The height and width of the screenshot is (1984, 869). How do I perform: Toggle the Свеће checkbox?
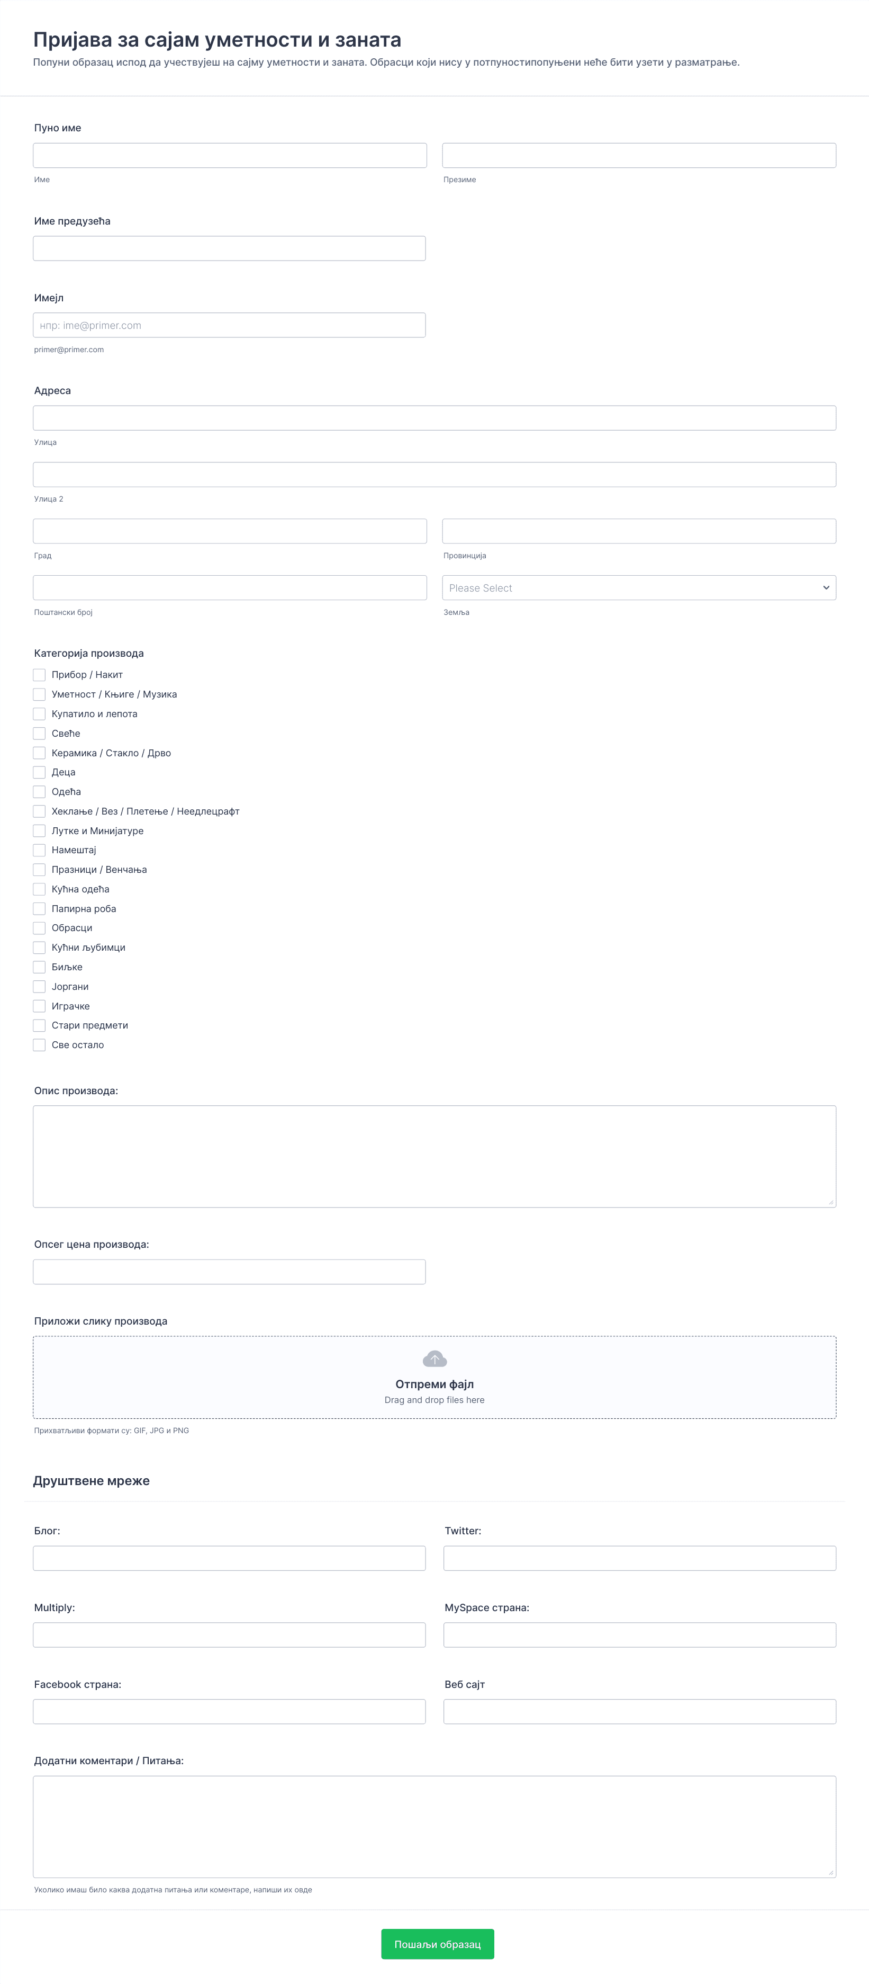[x=39, y=733]
